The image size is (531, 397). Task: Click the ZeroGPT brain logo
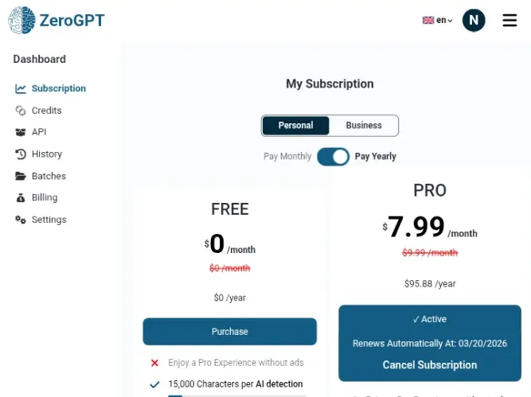[21, 21]
